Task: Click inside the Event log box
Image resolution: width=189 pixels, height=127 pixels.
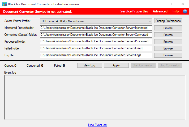Action: click(95, 97)
